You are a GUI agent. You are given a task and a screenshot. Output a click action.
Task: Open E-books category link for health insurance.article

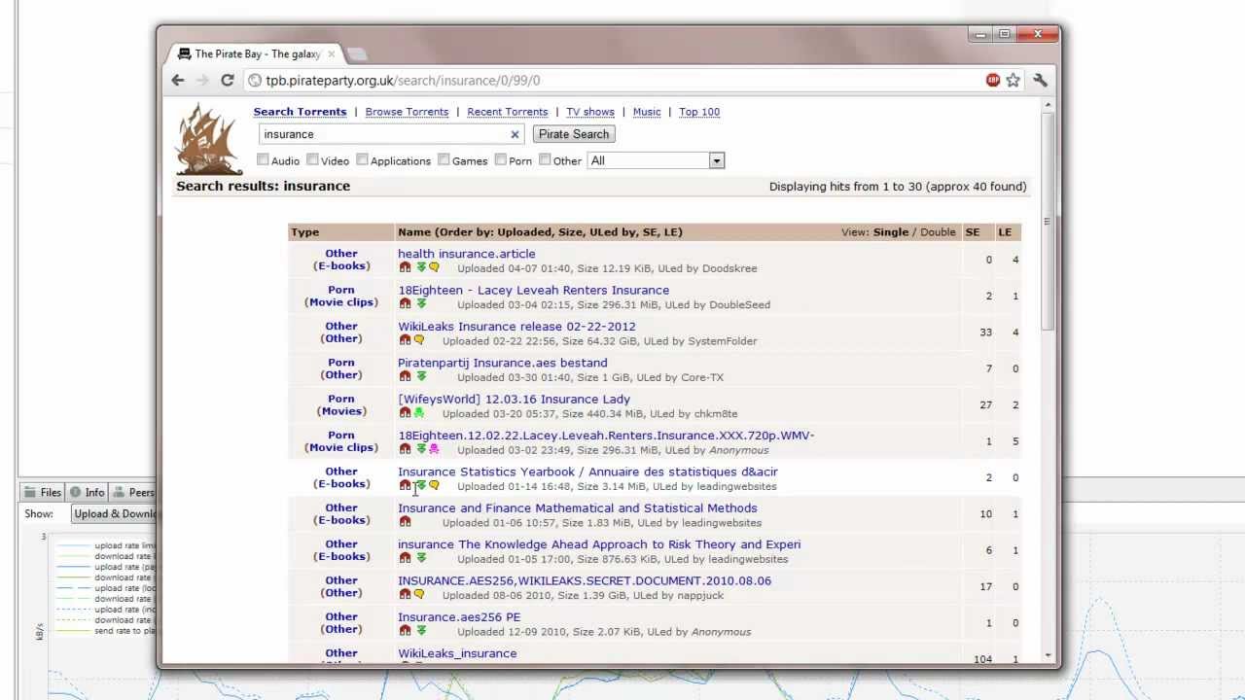pyautogui.click(x=341, y=265)
